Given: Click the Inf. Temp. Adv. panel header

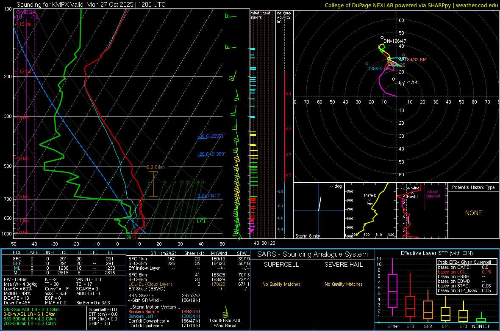Looking at the screenshot, I should [284, 17].
